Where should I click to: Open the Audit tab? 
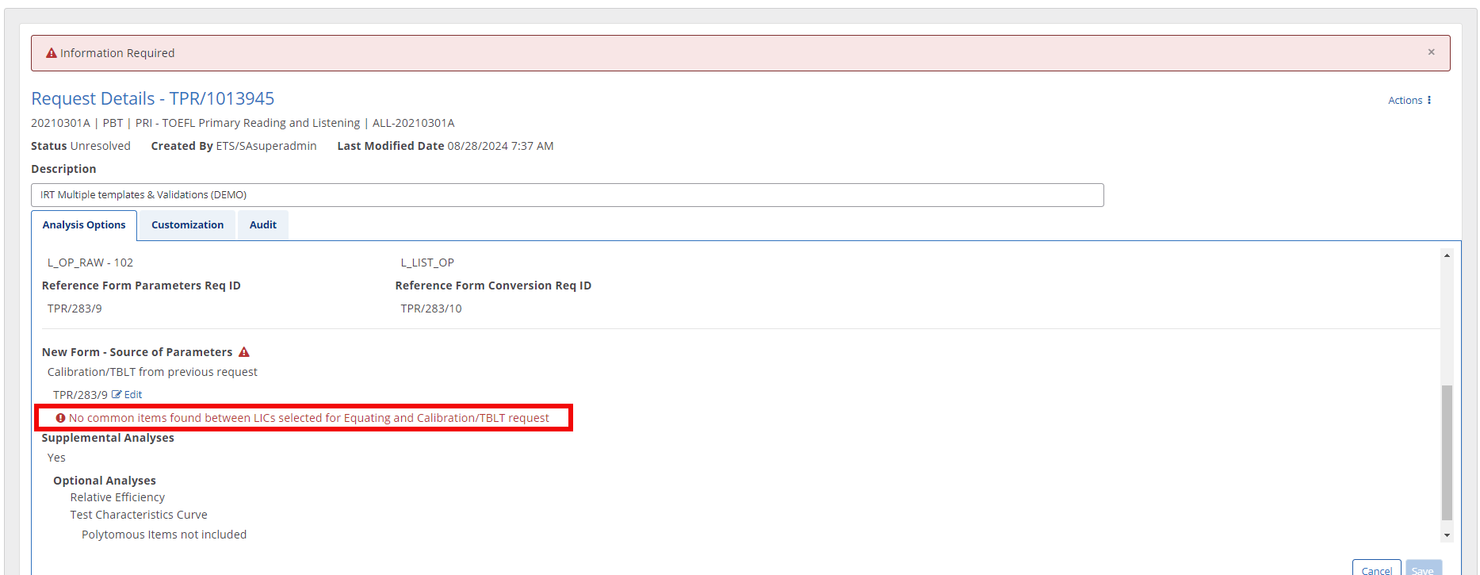point(263,225)
